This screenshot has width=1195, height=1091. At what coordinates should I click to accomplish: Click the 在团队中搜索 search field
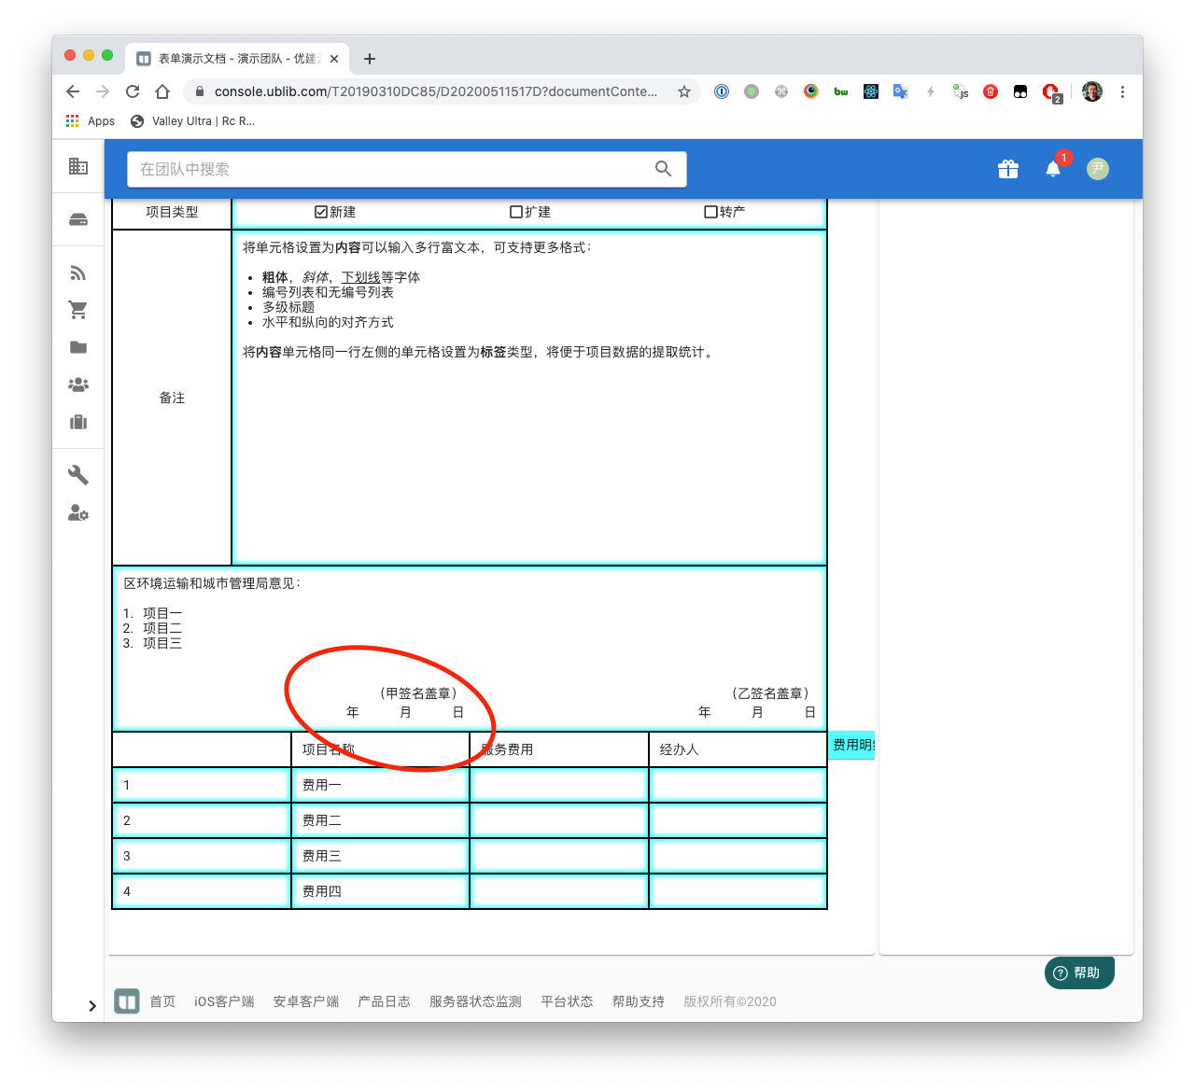pos(392,169)
